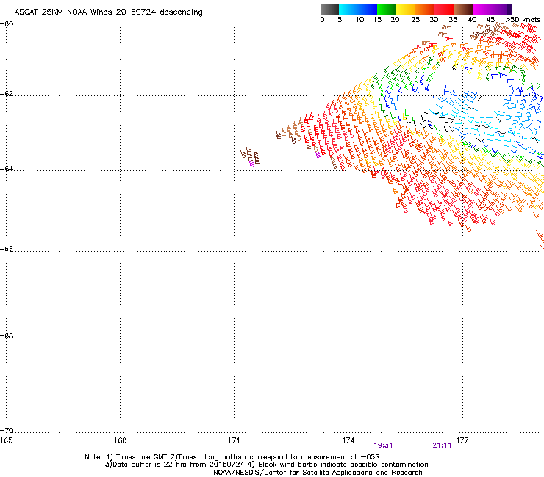
Task: Click the latitude label '-68'
Action: (7, 336)
